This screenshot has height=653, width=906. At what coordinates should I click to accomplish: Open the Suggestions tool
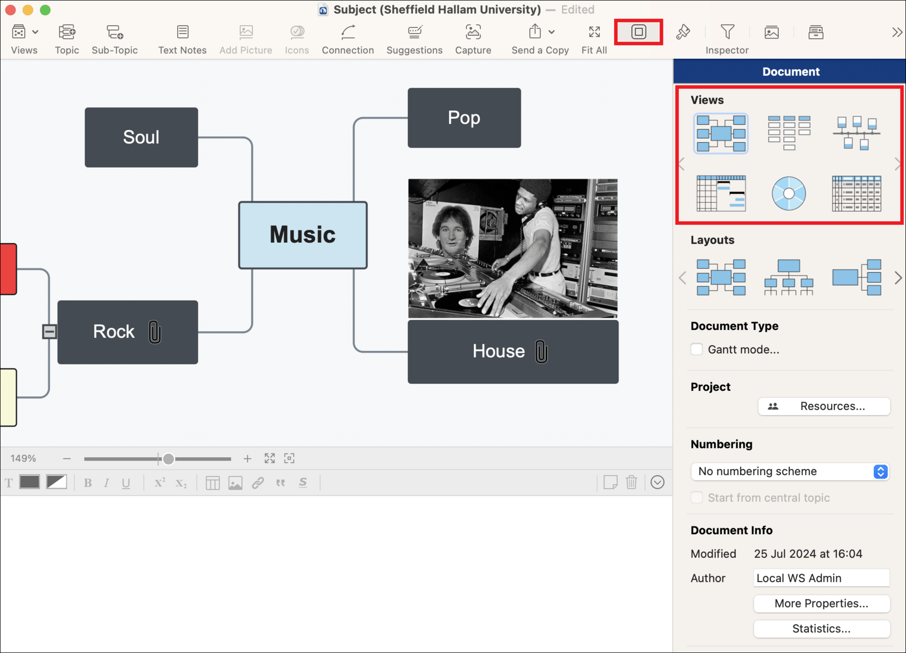point(414,33)
